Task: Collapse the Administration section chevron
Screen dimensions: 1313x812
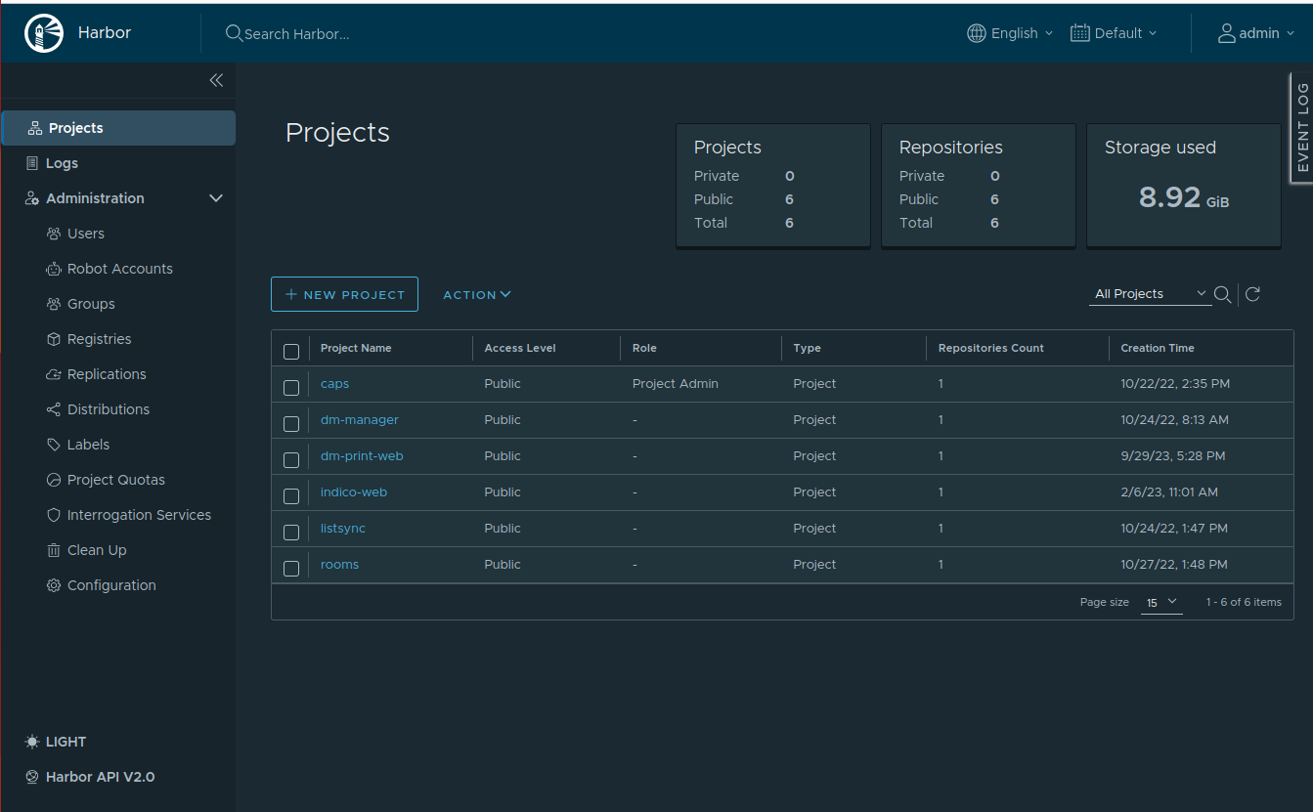Action: (217, 198)
